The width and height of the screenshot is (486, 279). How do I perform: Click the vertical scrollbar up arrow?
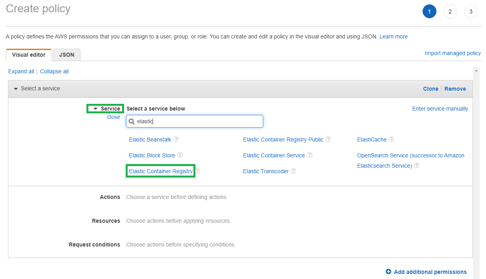pyautogui.click(x=476, y=70)
